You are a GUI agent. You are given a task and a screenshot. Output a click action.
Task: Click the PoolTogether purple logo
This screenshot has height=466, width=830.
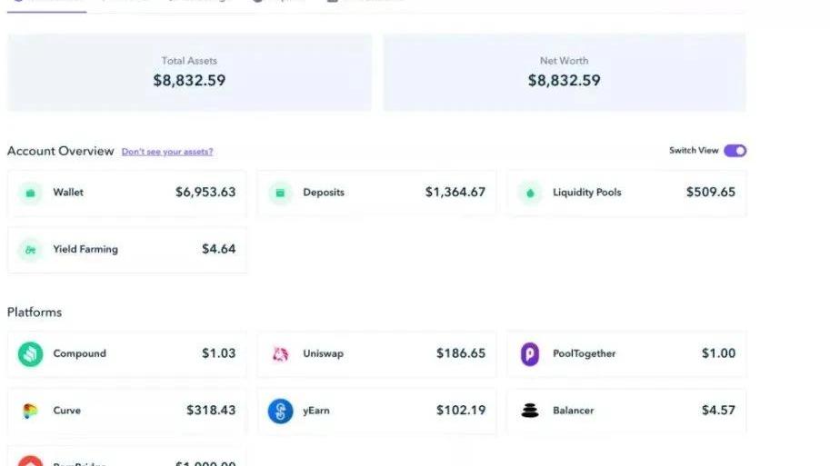coord(530,353)
